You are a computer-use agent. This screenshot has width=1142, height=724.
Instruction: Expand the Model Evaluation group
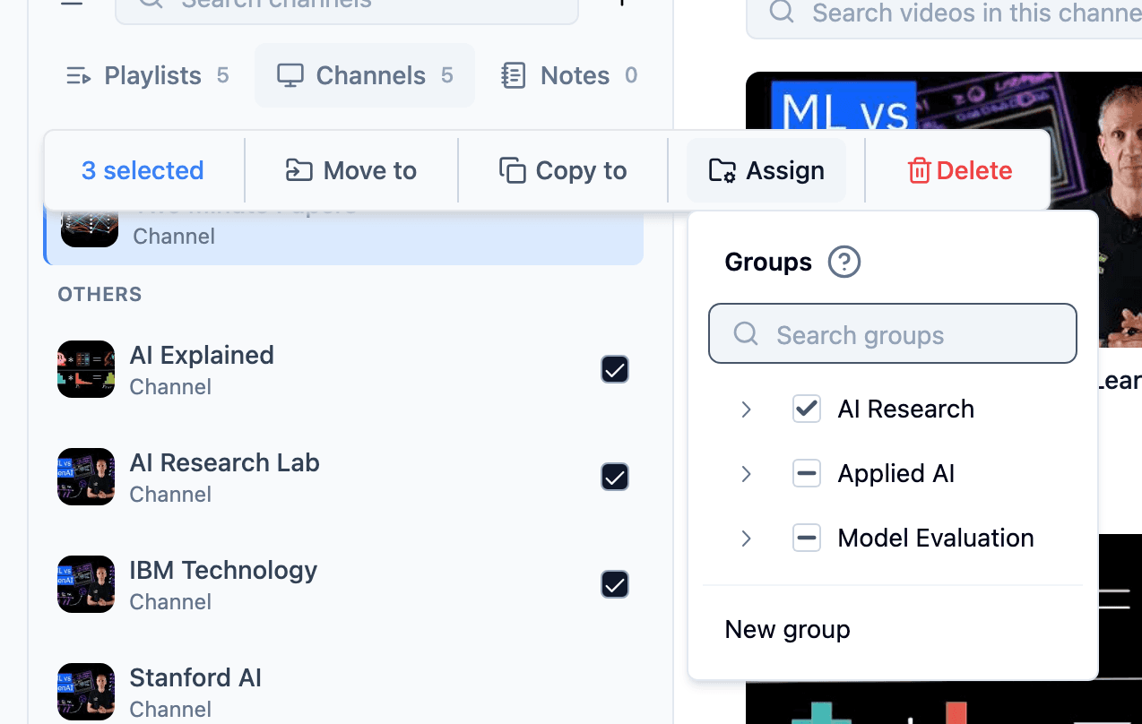point(746,539)
